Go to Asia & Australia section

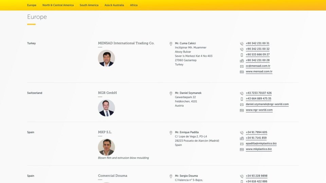coord(114,5)
